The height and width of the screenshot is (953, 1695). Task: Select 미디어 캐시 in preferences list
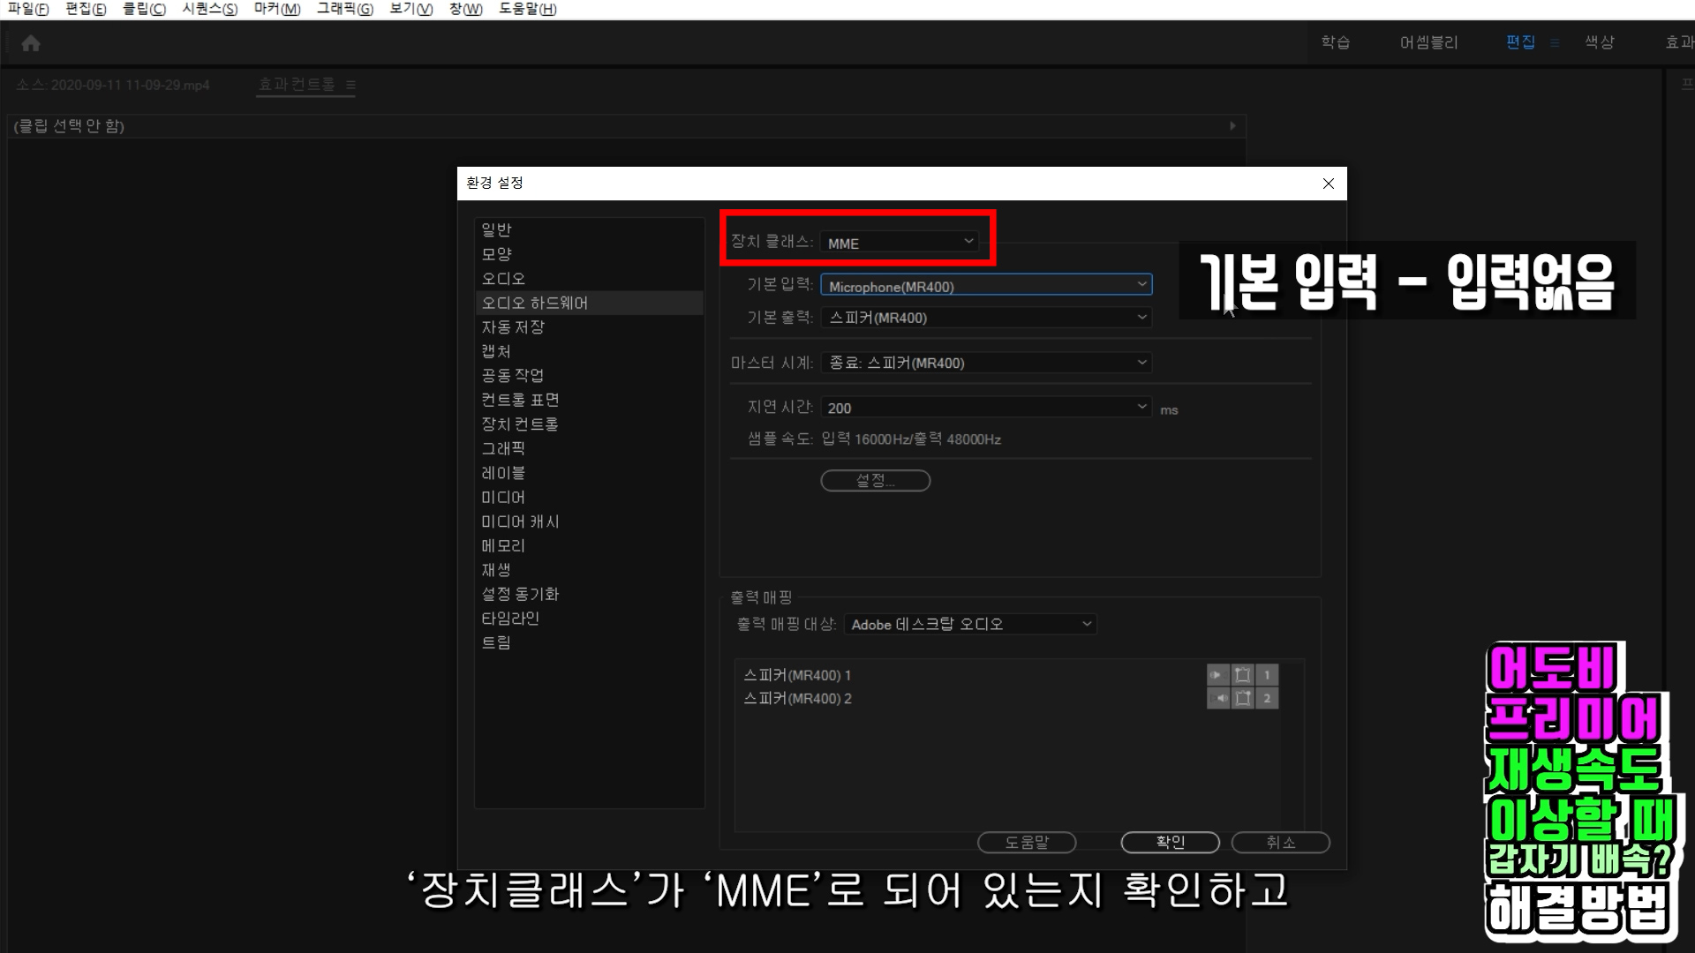pos(520,522)
